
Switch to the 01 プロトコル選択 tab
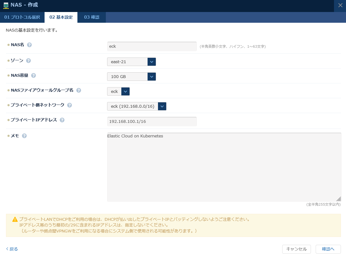(x=22, y=17)
